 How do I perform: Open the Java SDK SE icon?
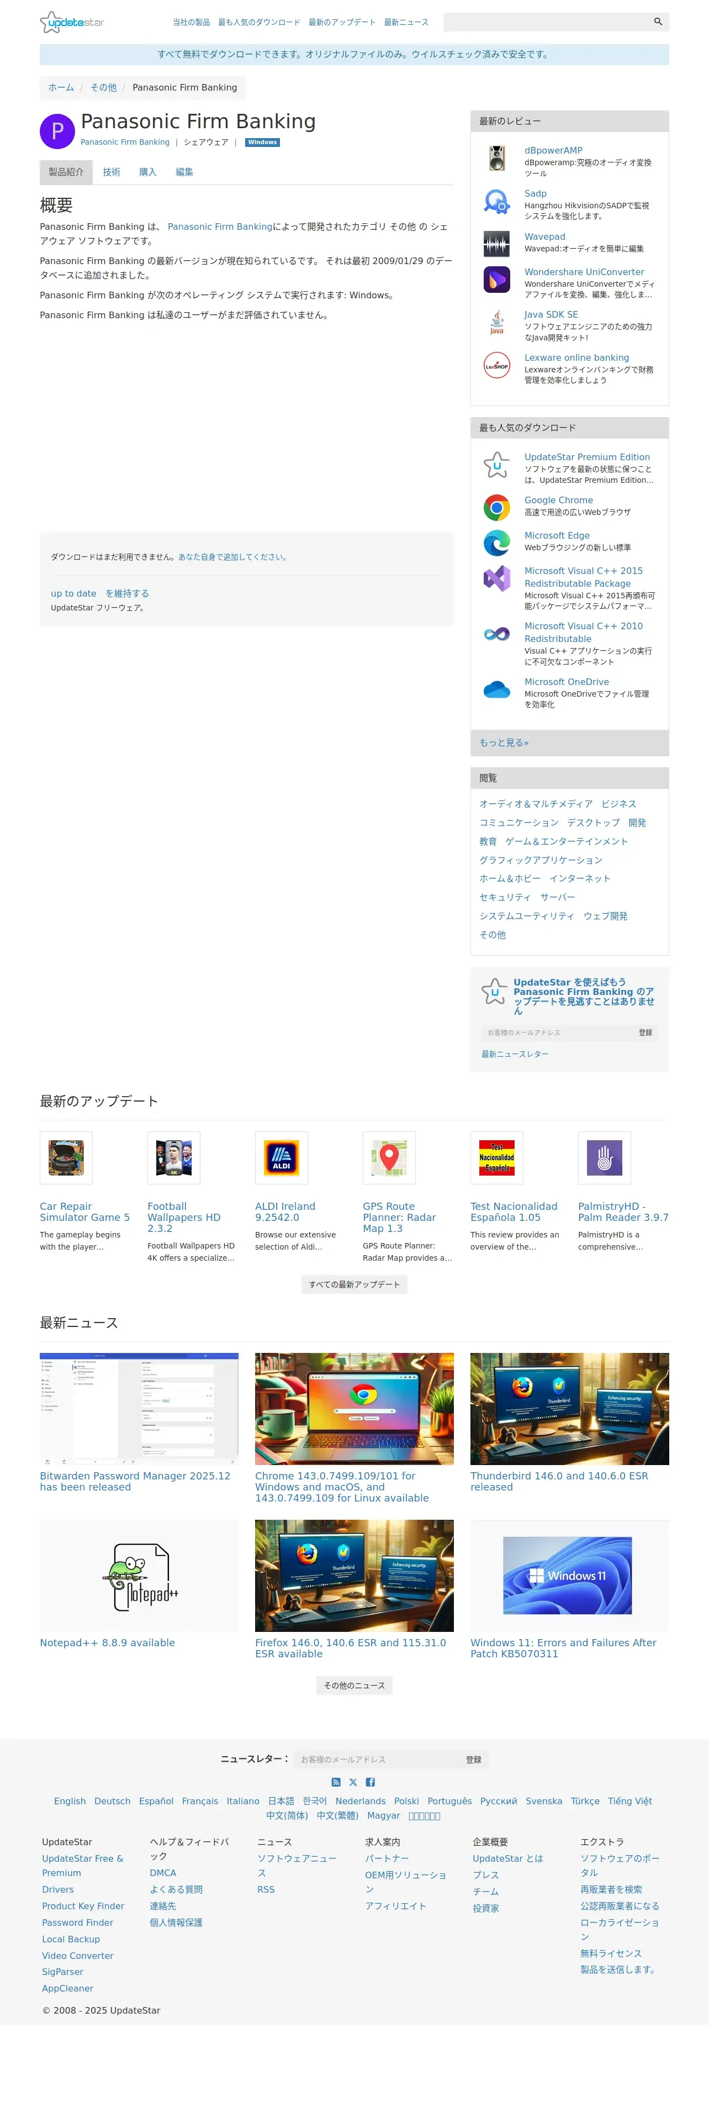(x=497, y=322)
